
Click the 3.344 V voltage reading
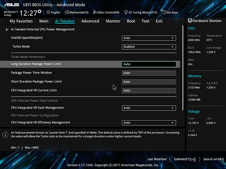click(x=192, y=135)
